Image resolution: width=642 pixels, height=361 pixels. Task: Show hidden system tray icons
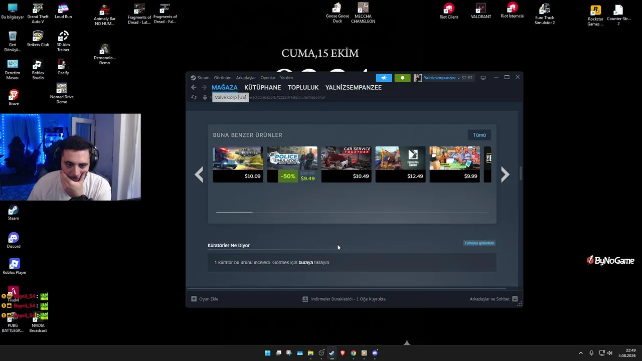pos(581,353)
